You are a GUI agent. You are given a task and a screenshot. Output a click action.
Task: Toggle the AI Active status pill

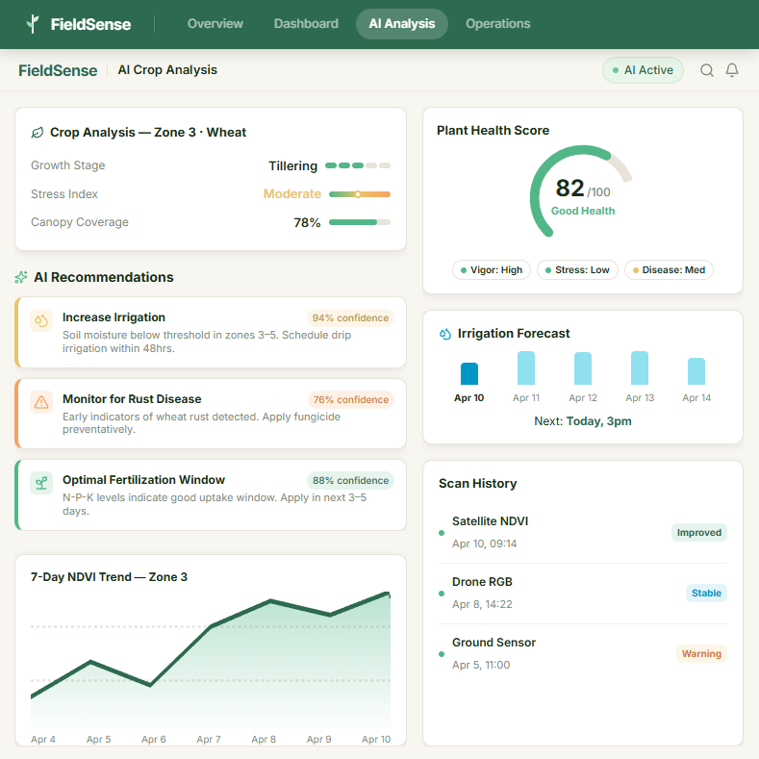point(643,70)
